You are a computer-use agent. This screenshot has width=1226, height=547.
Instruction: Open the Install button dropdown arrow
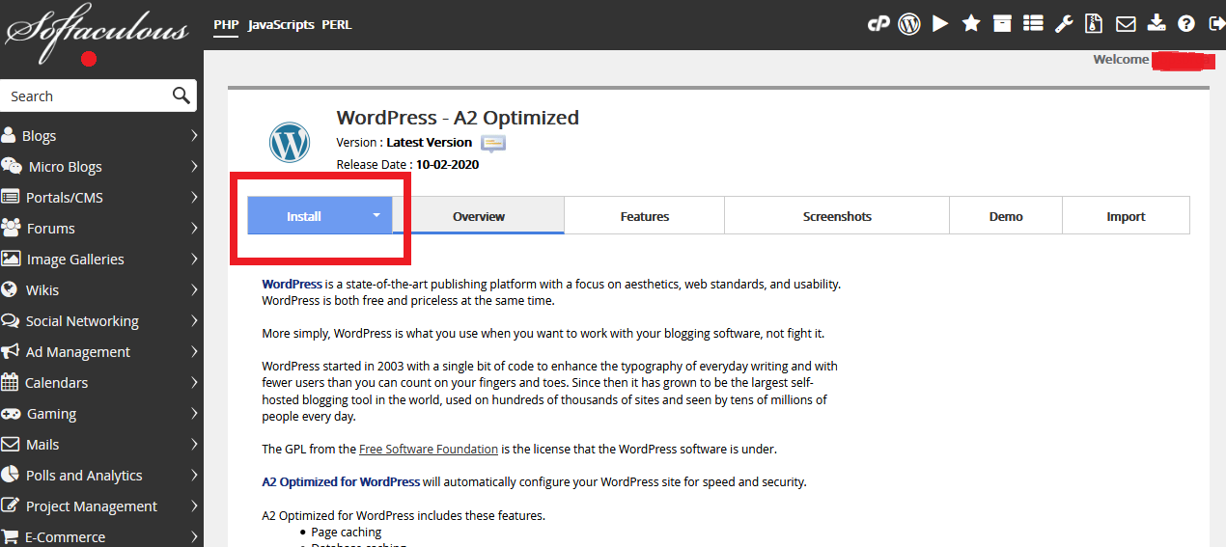376,216
